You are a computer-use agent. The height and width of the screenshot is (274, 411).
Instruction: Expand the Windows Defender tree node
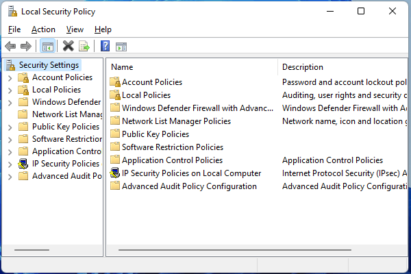click(10, 103)
